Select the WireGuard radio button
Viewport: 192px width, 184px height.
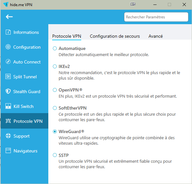pos(55,131)
